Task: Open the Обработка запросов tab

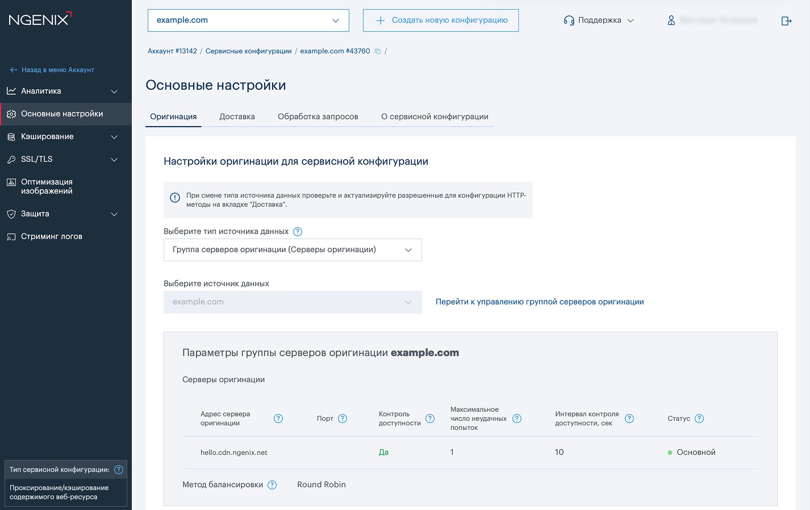Action: [x=318, y=116]
